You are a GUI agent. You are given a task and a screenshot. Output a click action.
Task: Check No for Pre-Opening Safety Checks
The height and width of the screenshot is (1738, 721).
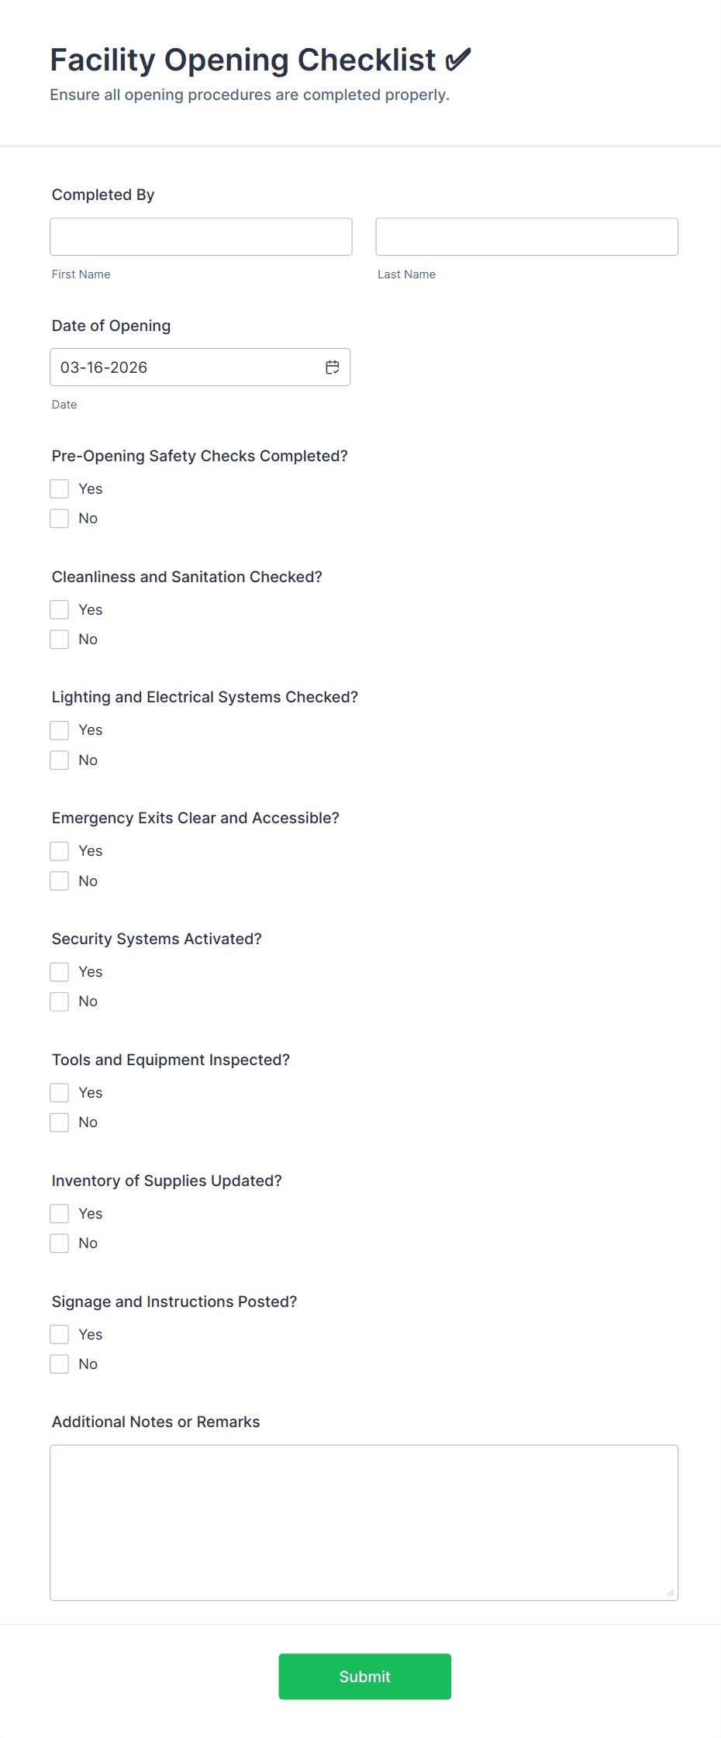[x=60, y=519]
